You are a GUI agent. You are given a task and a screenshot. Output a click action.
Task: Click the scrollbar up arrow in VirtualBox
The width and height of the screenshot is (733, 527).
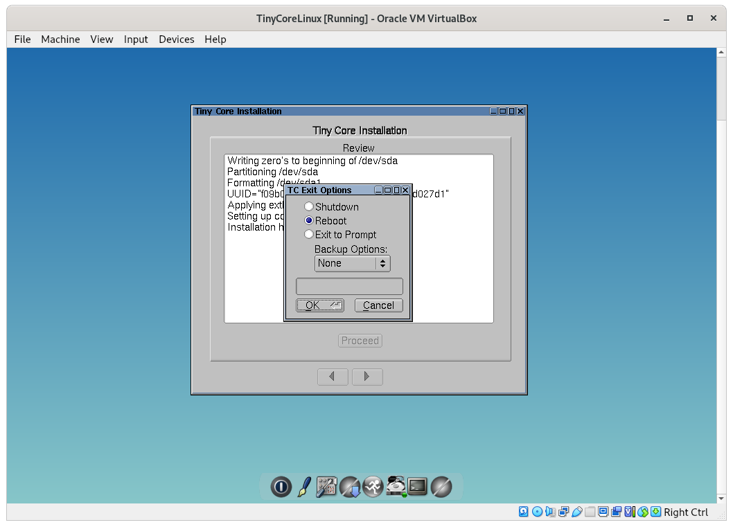click(721, 53)
